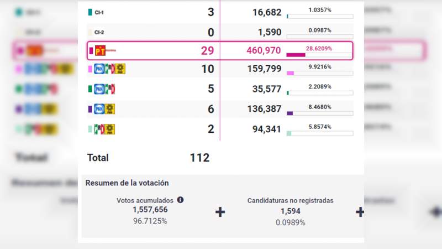The width and height of the screenshot is (442, 249).
Task: Click the teal CI-1 color marker
Action: 90,12
